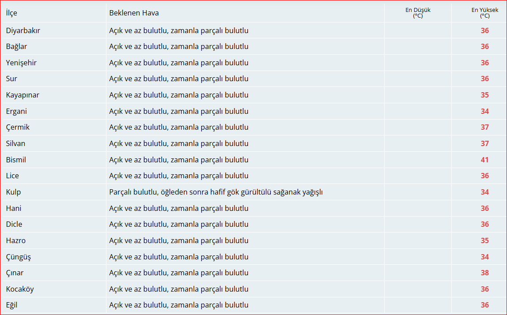Select the Kocaköy district name
Image resolution: width=507 pixels, height=315 pixels.
tap(20, 289)
